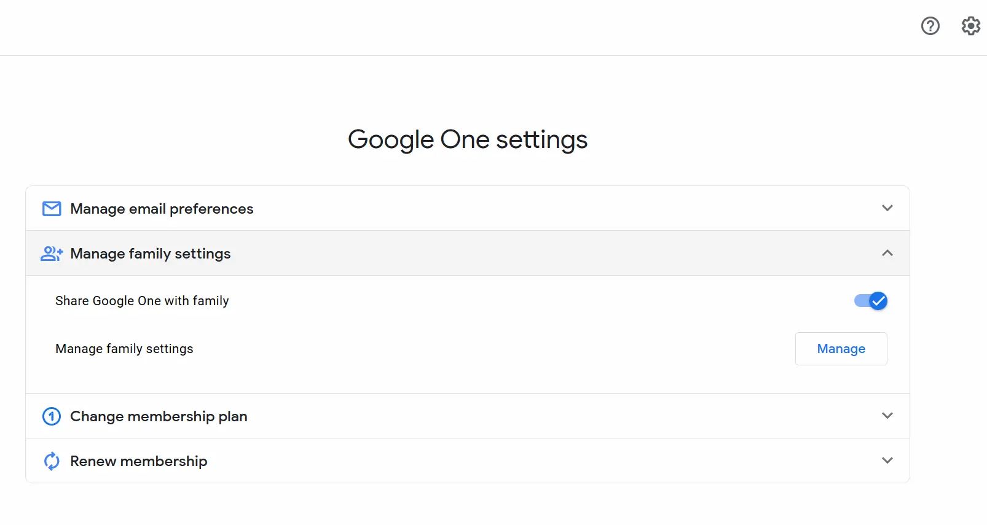Click the envelope icon for email preferences
Viewport: 987px width, 525px height.
[x=52, y=209]
